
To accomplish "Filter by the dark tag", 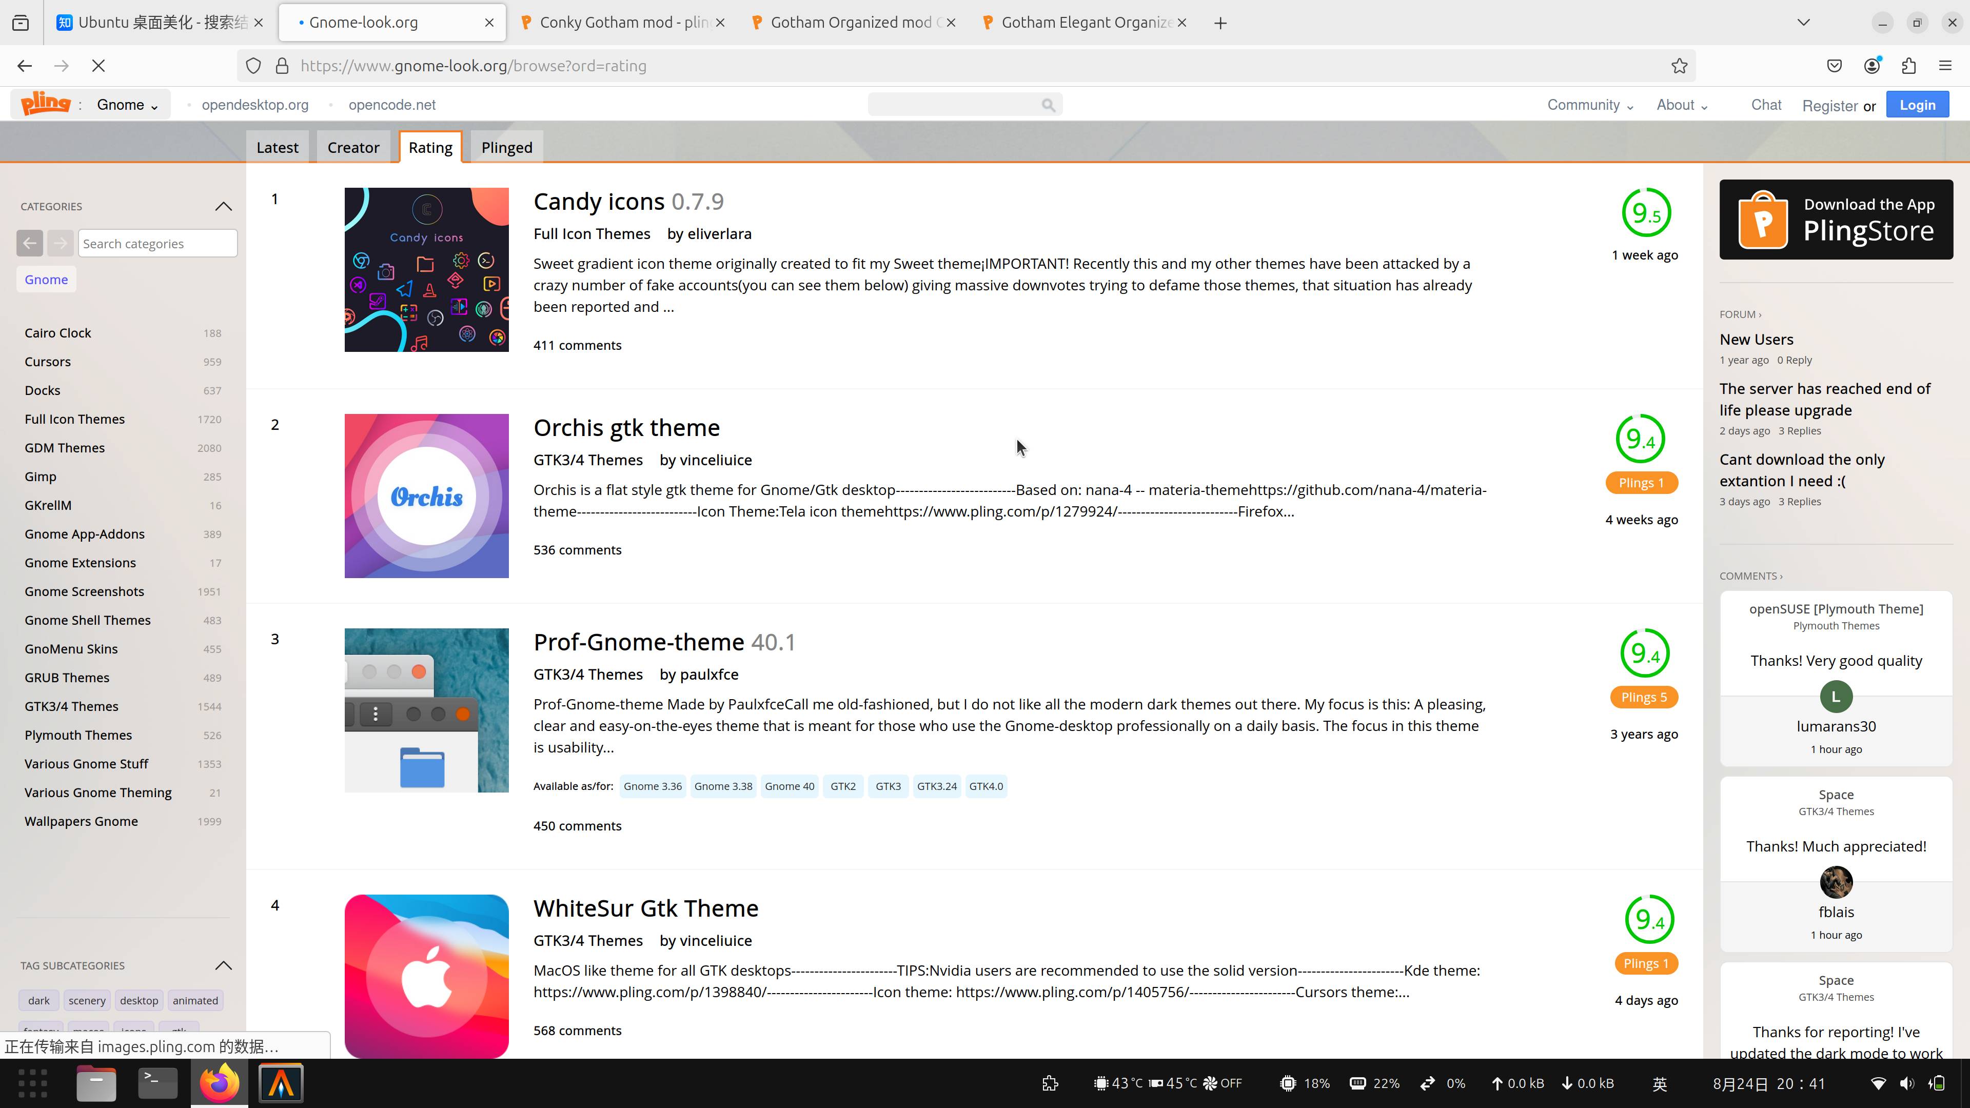I will point(39,1000).
